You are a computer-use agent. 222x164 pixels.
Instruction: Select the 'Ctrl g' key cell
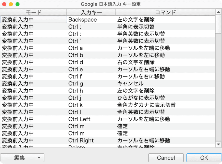[91, 84]
